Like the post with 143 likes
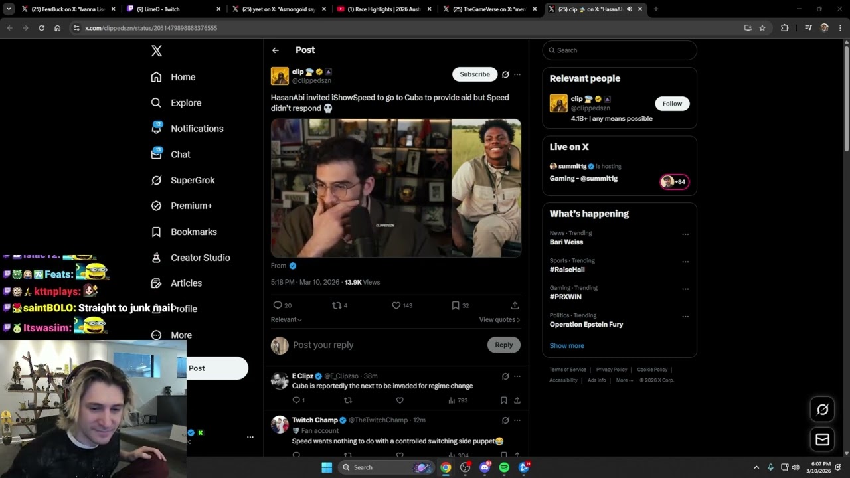 point(402,305)
